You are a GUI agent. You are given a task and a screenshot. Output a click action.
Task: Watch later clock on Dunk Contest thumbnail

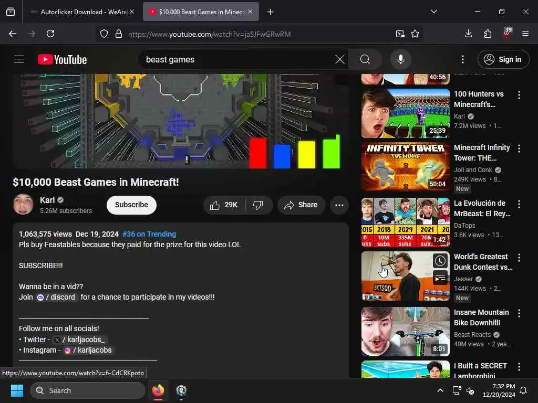point(440,261)
